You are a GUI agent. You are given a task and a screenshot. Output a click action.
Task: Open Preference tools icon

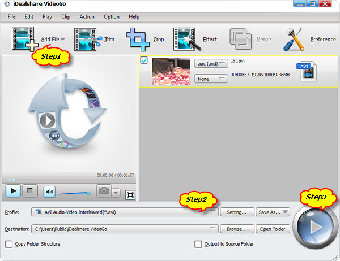pos(294,40)
